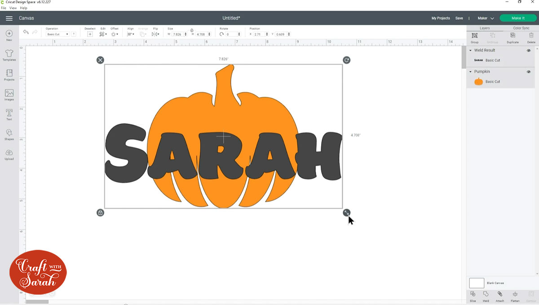The width and height of the screenshot is (539, 305).
Task: Click the Blank Canvas color swatch
Action: [477, 283]
